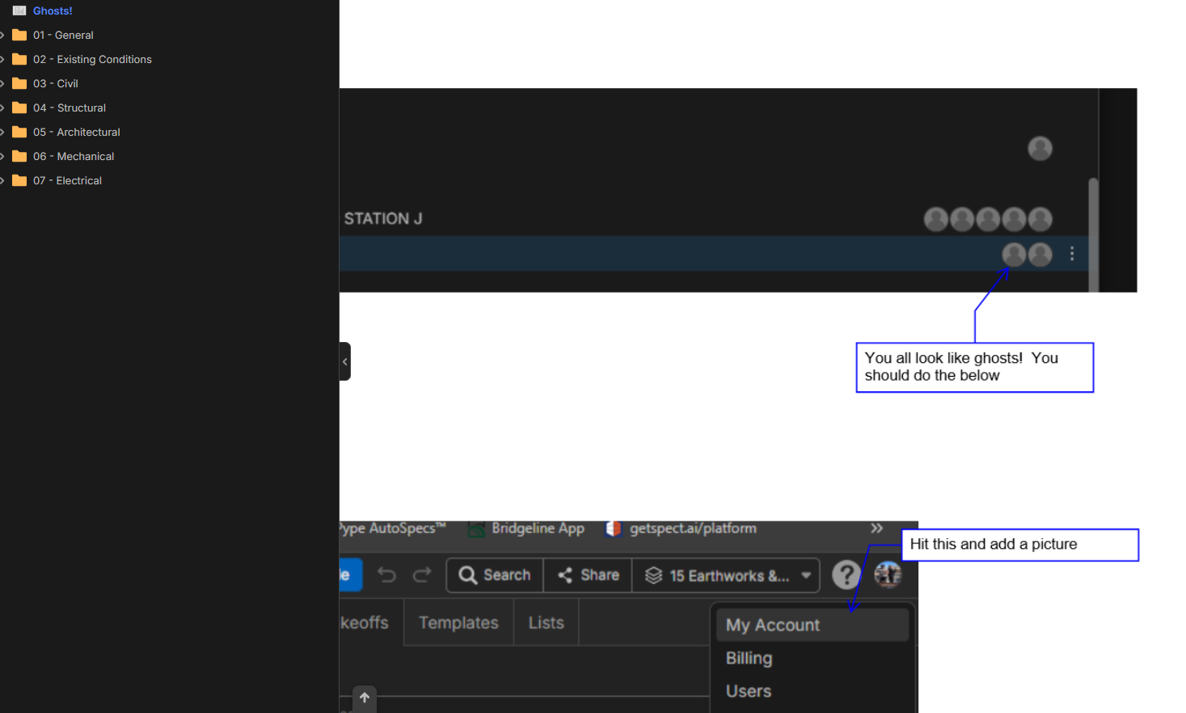Click the 07 - Electrical folder icon
This screenshot has height=713, width=1186.
[x=19, y=181]
